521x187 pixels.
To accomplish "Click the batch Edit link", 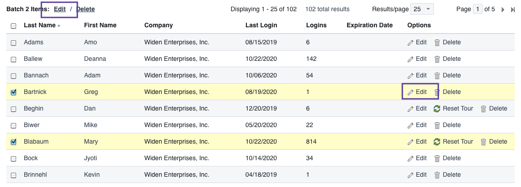I will coord(60,9).
